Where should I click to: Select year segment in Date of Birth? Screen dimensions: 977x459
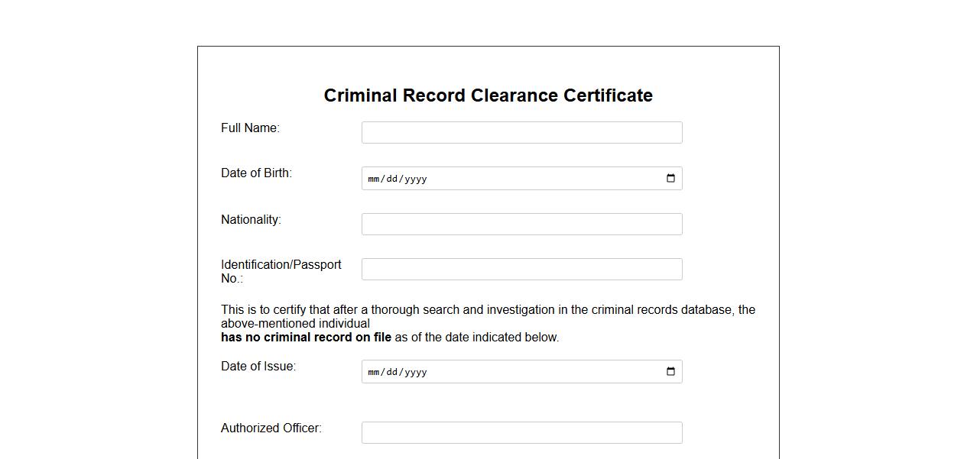pyautogui.click(x=415, y=179)
